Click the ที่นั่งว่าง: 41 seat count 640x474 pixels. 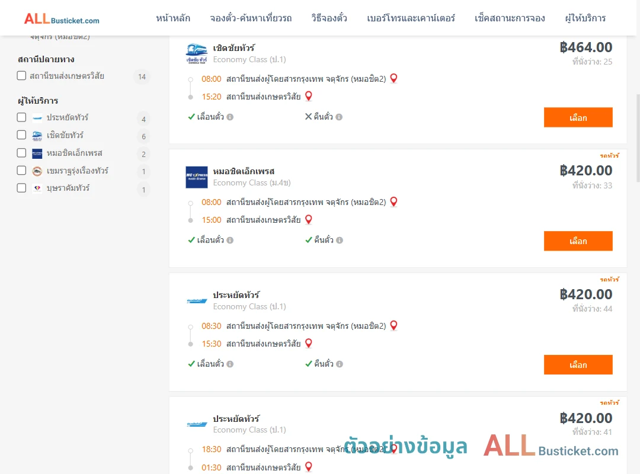[x=592, y=432]
